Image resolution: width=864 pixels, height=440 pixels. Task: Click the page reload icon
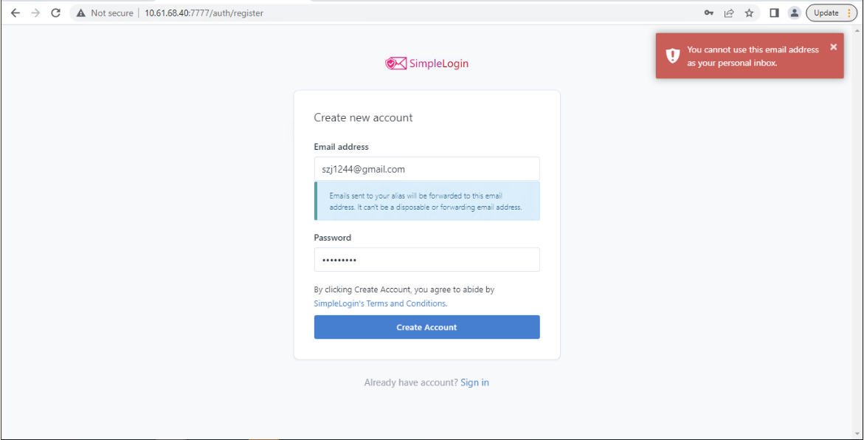coord(55,13)
